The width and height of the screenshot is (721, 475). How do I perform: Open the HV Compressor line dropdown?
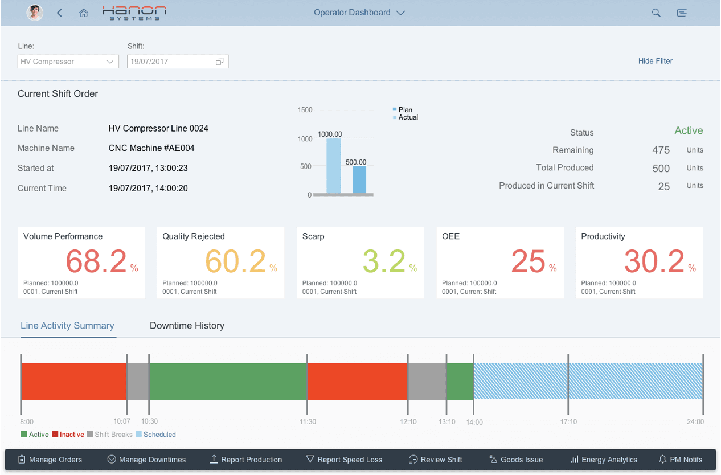(x=68, y=62)
